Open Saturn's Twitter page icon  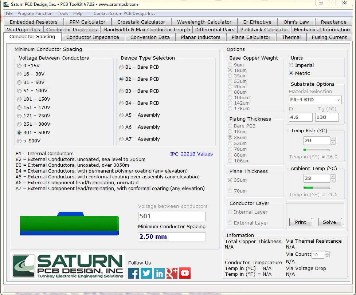tap(146, 273)
